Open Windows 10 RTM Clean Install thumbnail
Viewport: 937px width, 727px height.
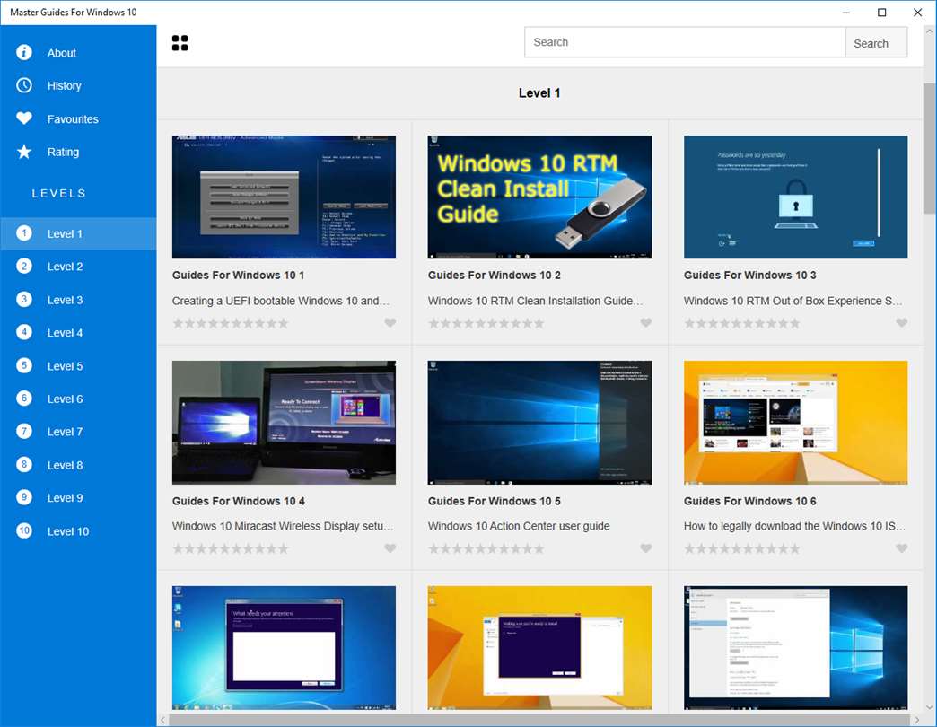pyautogui.click(x=539, y=197)
